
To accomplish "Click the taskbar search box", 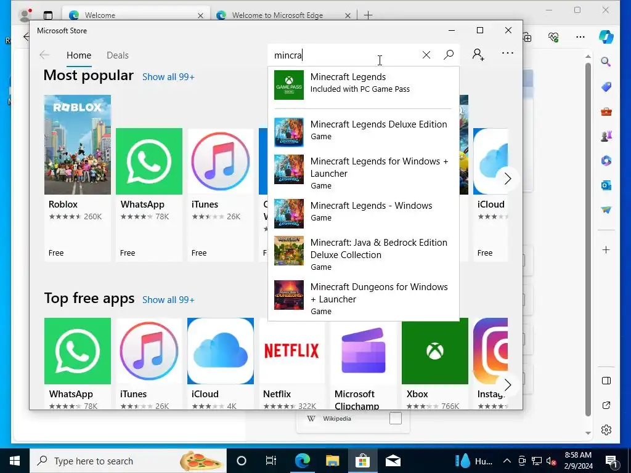I will tap(128, 461).
